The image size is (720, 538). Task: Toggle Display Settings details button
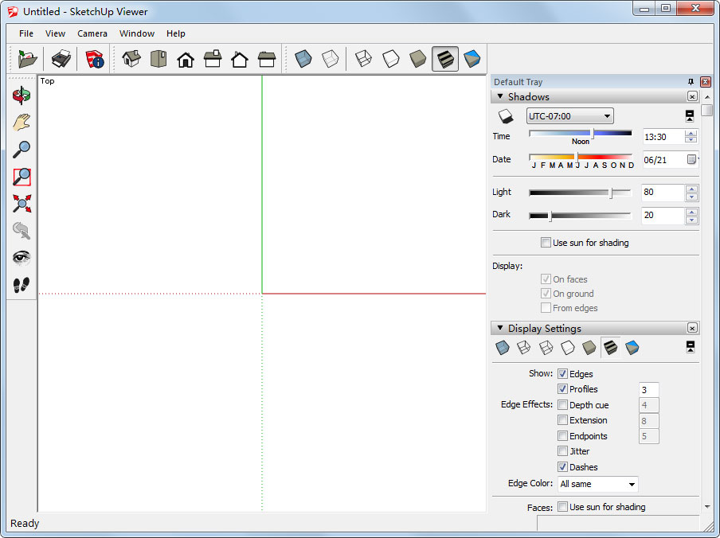tap(691, 347)
